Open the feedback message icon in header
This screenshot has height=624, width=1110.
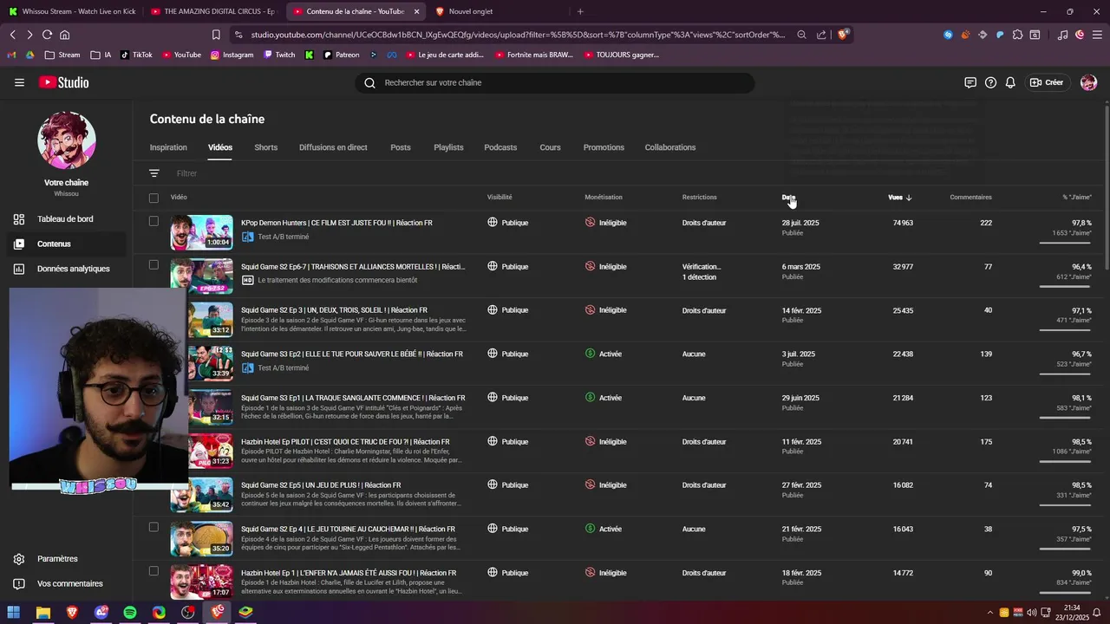click(x=970, y=82)
